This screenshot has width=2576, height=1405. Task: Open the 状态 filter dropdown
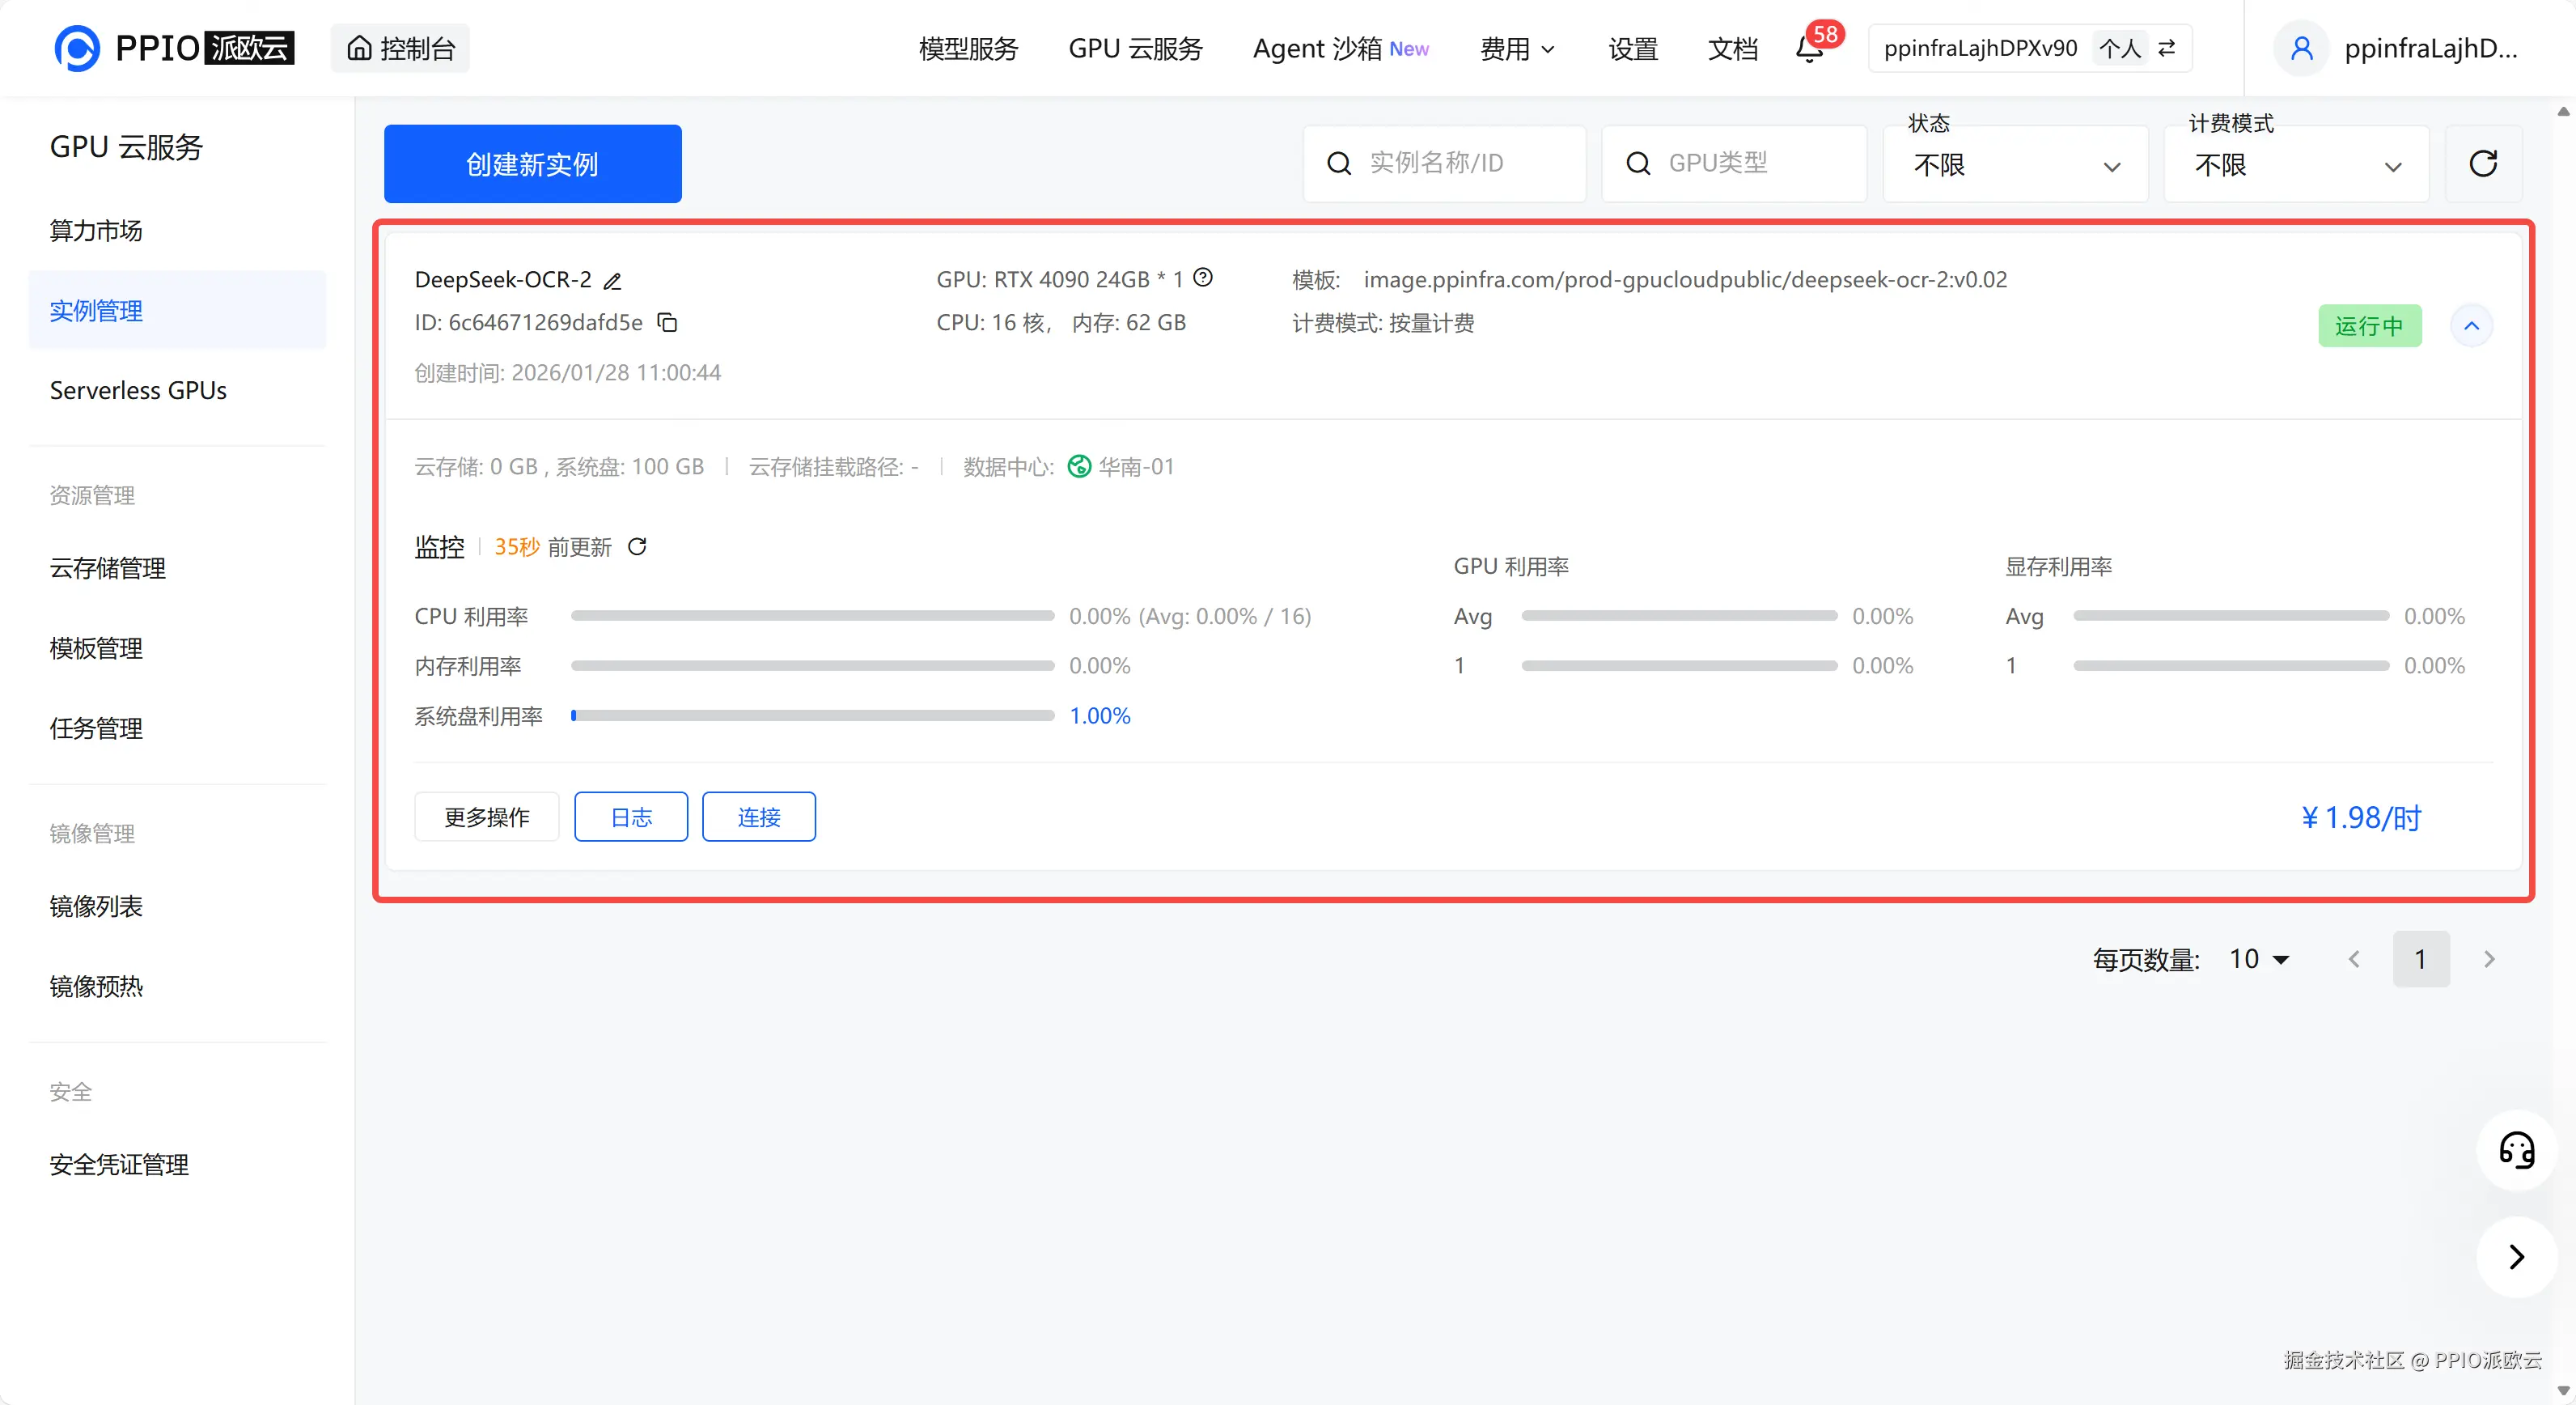click(2015, 165)
